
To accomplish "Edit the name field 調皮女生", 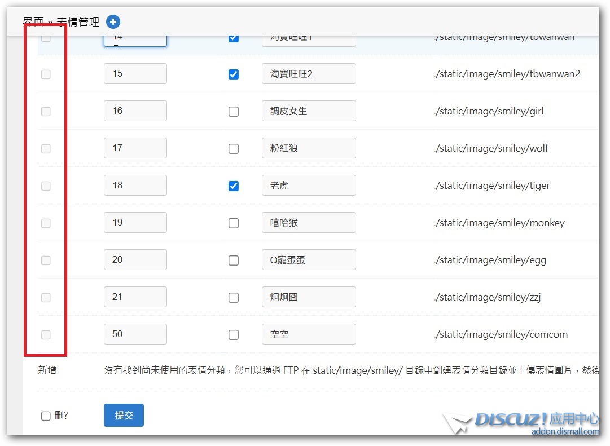I will [x=309, y=111].
